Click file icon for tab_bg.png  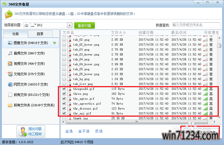69,79
